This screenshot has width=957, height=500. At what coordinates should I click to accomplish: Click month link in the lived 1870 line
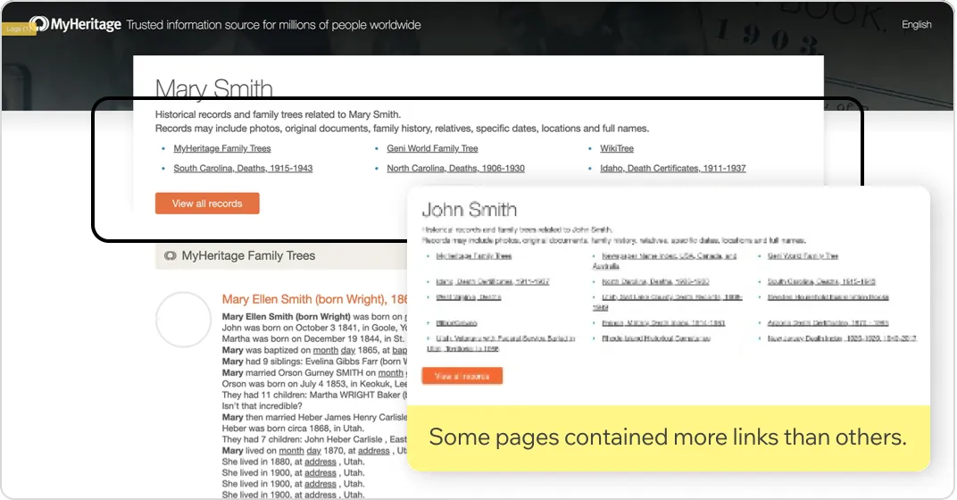point(291,451)
